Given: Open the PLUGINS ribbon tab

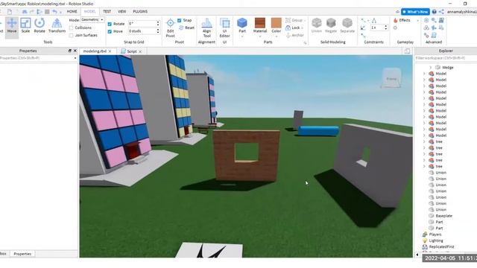Looking at the screenshot, I should pyautogui.click(x=140, y=12).
